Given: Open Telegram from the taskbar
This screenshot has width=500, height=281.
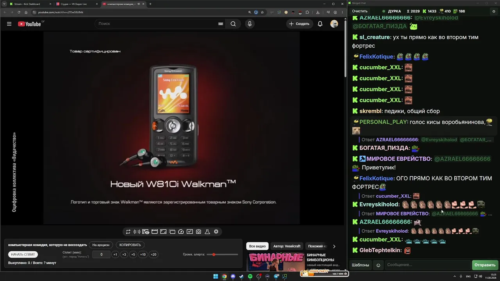Looking at the screenshot, I should tap(276, 277).
